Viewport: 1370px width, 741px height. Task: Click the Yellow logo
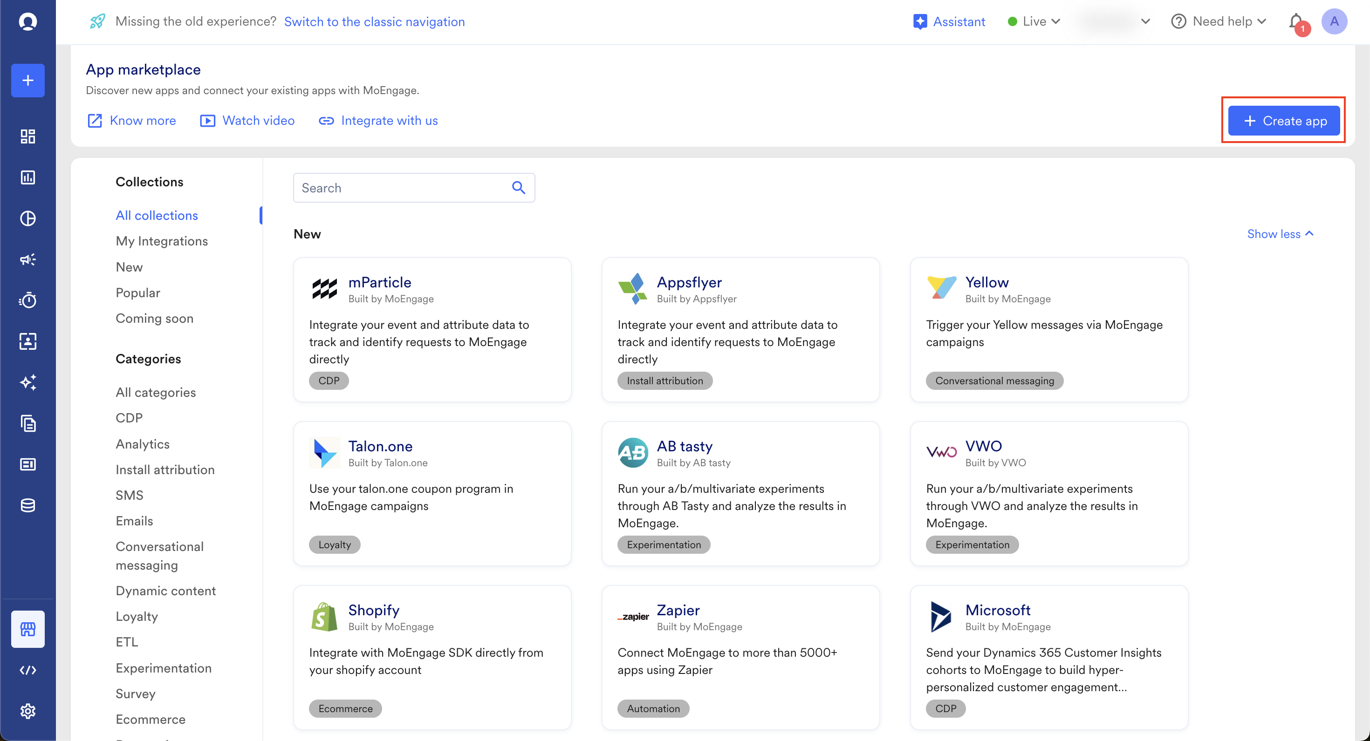point(941,287)
